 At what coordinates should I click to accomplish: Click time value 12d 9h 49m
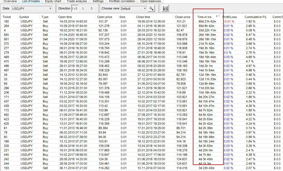click(x=206, y=84)
